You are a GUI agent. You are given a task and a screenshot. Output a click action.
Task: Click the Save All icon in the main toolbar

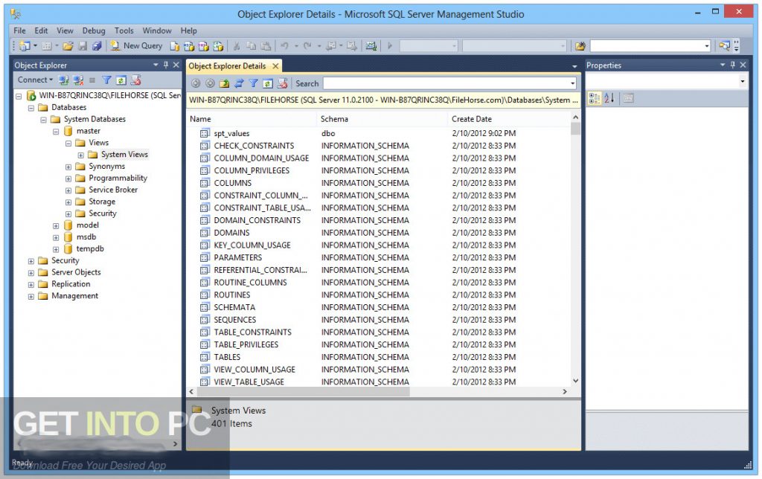(x=97, y=45)
